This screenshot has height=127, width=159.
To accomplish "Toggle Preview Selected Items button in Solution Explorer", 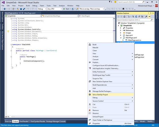I will click(149, 16).
